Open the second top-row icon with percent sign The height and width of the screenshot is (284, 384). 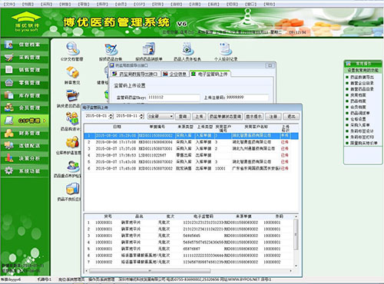click(x=111, y=49)
